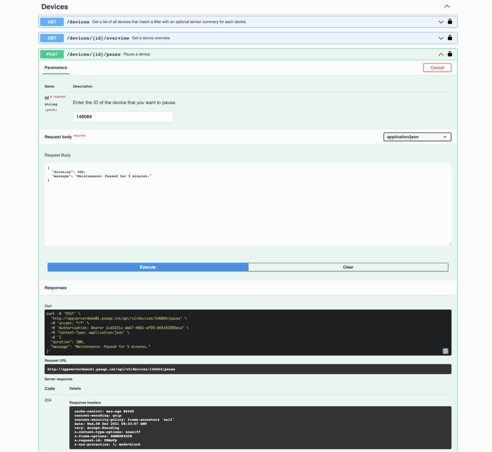This screenshot has width=492, height=452.
Task: Click the GET badge on the overview endpoint
Action: pos(52,38)
